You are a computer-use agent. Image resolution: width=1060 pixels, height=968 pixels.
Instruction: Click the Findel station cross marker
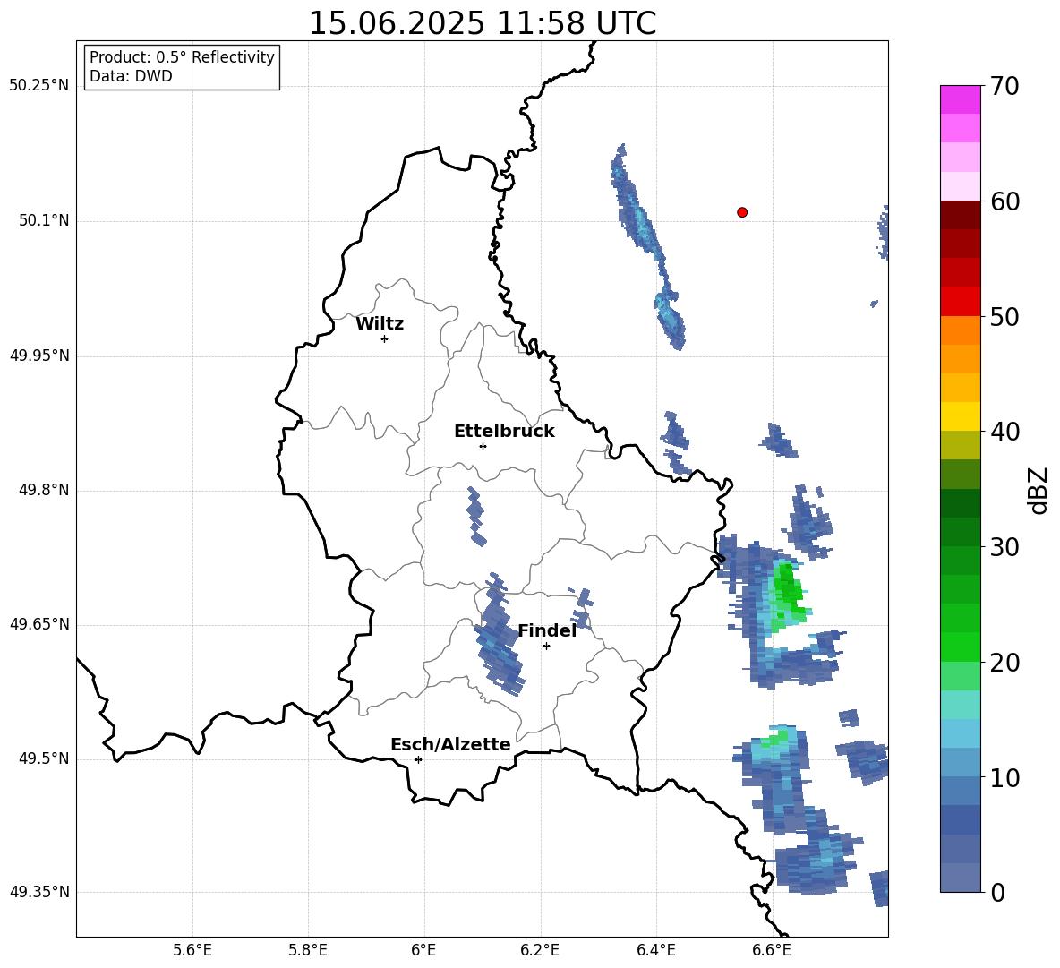546,647
